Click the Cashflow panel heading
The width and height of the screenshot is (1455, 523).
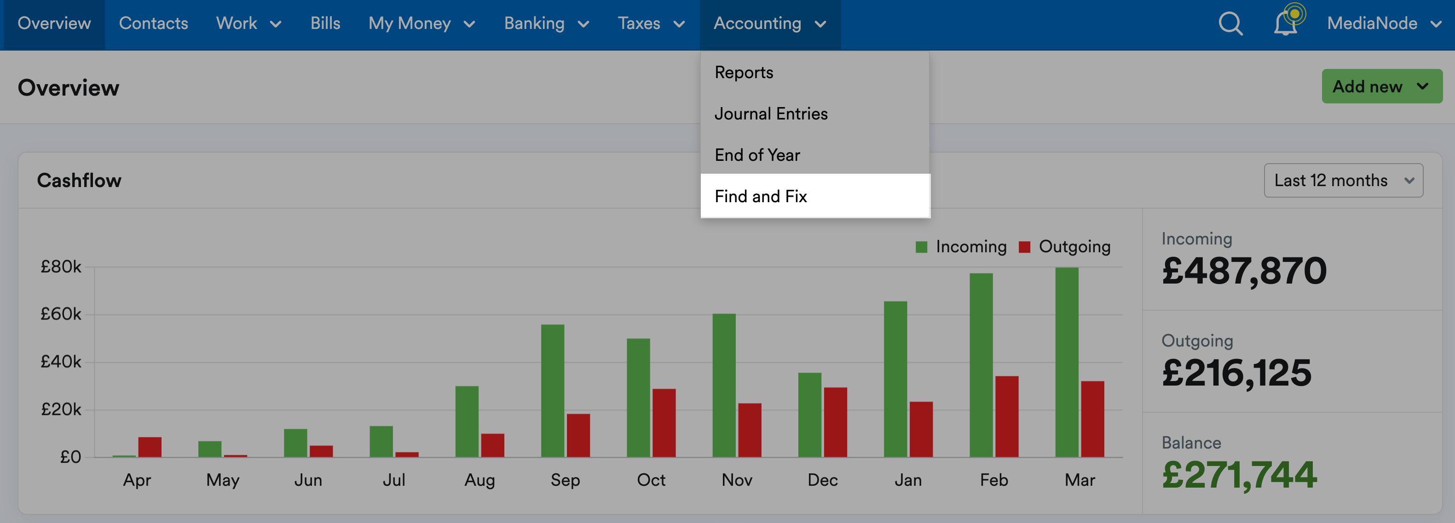tap(79, 180)
